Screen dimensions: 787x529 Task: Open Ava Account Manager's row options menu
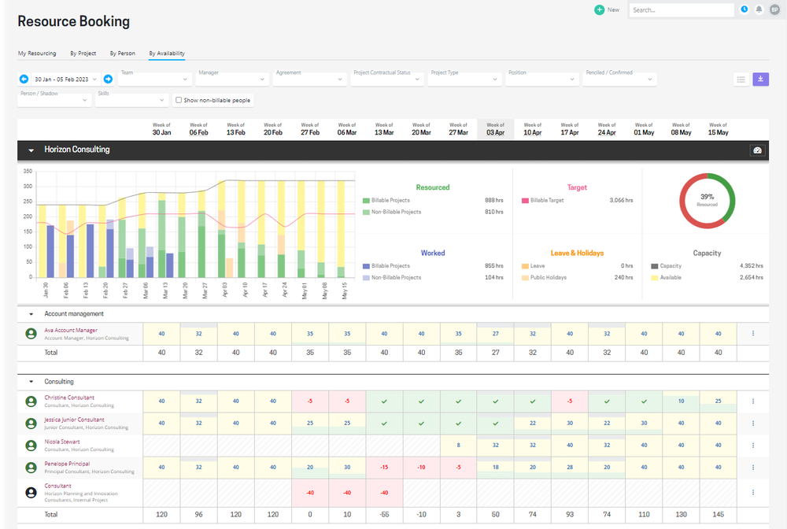point(752,334)
